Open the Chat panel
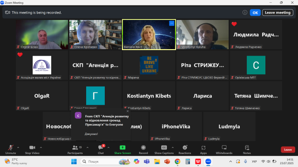The image size is (298, 167). coord(101,149)
